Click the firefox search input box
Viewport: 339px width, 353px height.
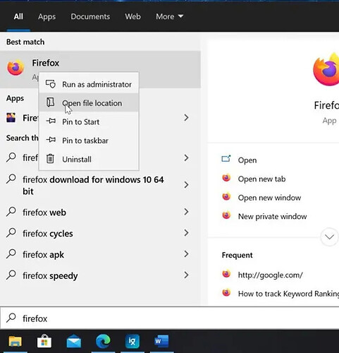[169, 318]
